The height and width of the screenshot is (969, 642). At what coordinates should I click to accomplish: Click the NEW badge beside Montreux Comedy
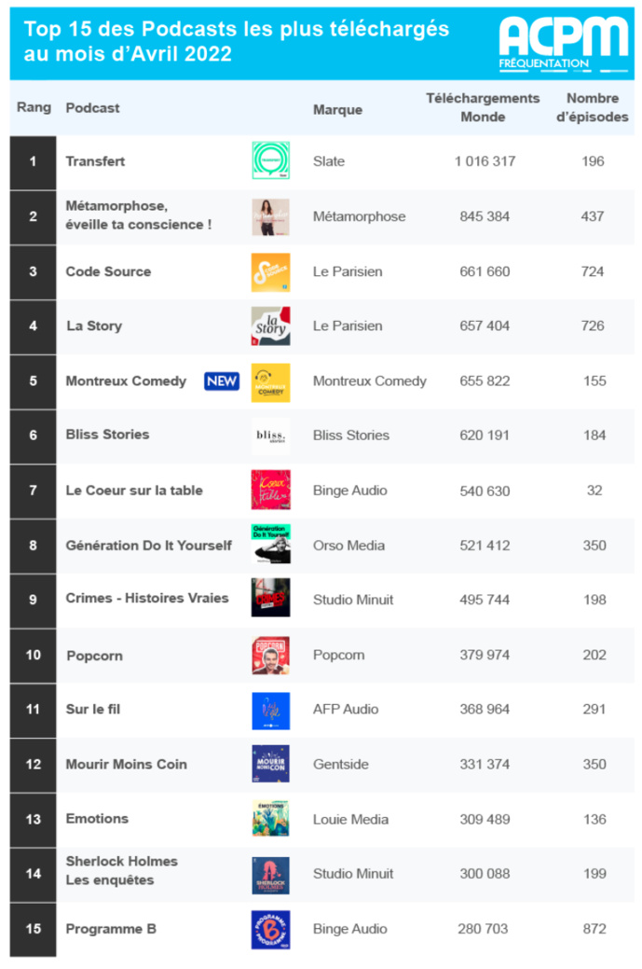pos(222,381)
